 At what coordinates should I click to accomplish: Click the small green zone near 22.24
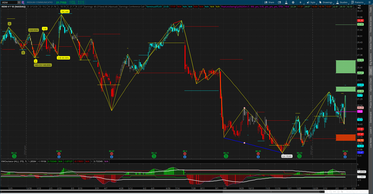click(x=345, y=89)
